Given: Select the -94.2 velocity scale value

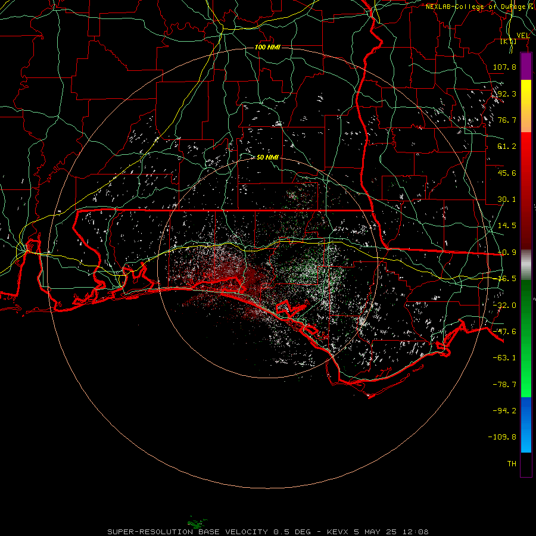Looking at the screenshot, I should tap(504, 411).
